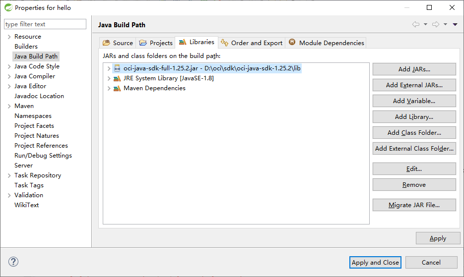Screen dimensions: 464x277
Task: Click the Module Dependencies tab icon
Action: pyautogui.click(x=292, y=43)
